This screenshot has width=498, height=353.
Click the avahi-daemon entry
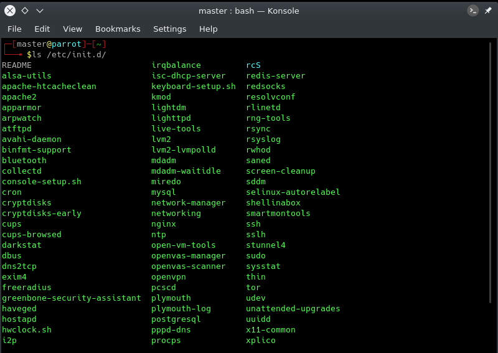(x=32, y=139)
